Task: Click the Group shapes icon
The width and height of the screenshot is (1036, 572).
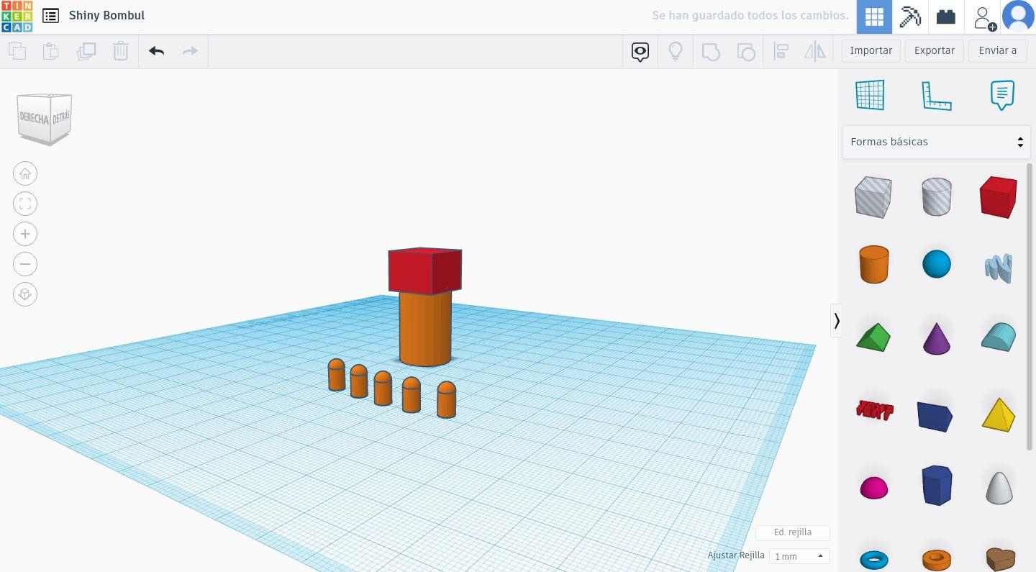Action: click(x=711, y=51)
